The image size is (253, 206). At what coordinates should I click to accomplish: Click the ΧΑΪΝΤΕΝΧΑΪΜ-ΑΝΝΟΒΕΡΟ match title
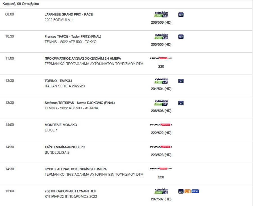65,147
